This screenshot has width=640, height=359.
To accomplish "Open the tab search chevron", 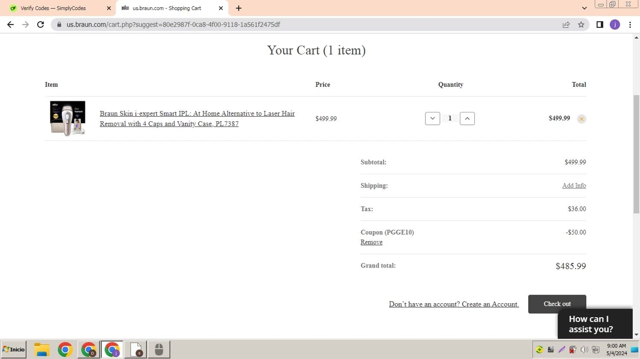I will (584, 8).
